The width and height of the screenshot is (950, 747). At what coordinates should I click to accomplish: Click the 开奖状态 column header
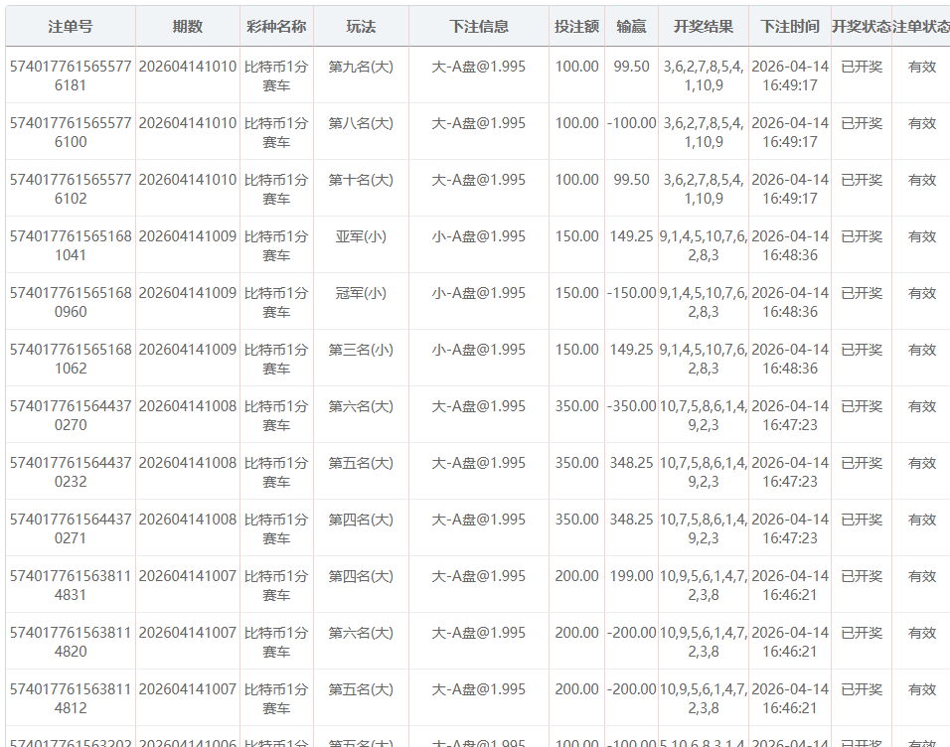pos(861,27)
